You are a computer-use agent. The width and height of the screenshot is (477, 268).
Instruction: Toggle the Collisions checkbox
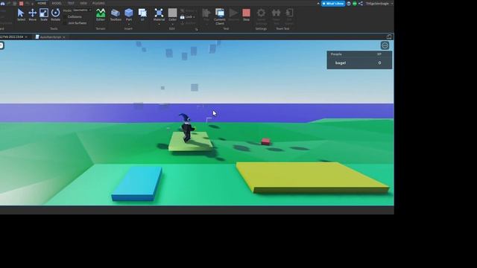point(65,17)
